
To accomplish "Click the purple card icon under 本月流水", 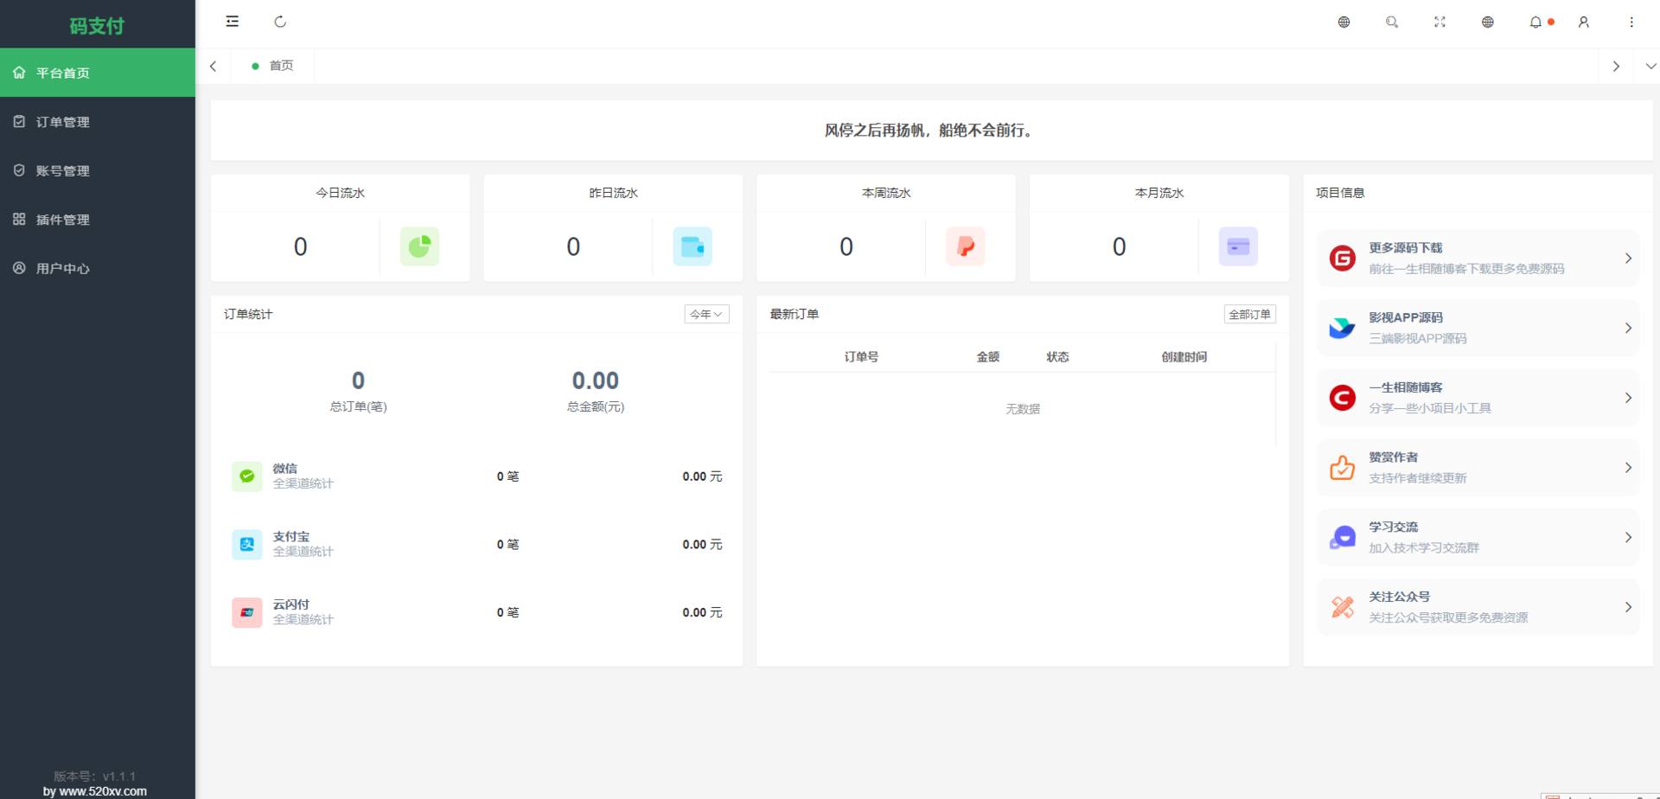I will click(1238, 246).
